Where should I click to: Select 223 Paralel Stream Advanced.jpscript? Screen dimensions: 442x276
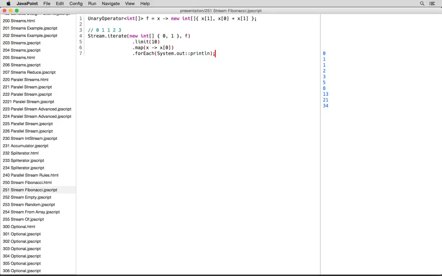coord(38,109)
